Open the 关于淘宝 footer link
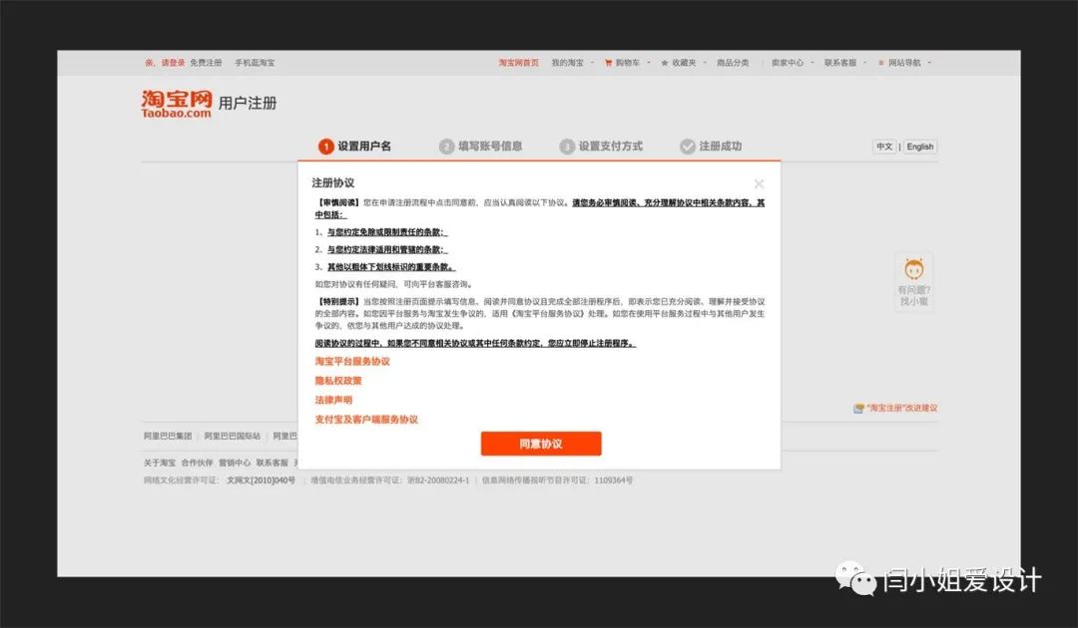The width and height of the screenshot is (1078, 628). click(x=160, y=463)
